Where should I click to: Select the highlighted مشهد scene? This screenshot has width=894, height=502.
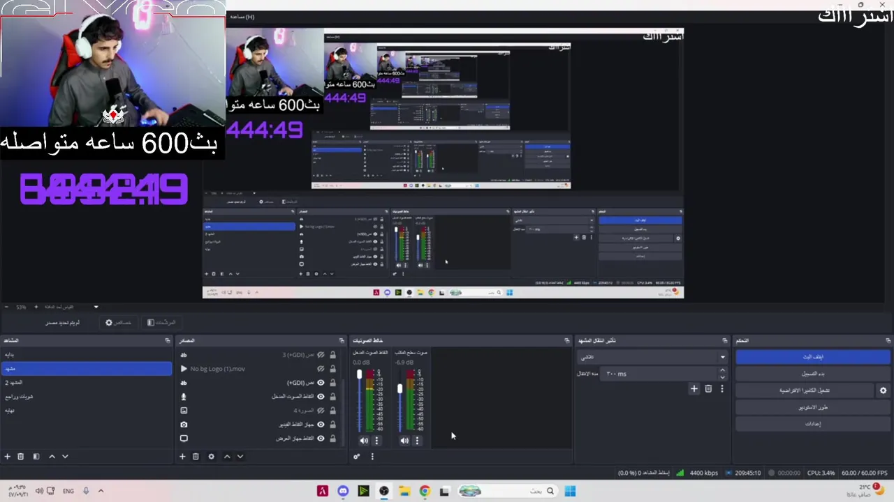pyautogui.click(x=85, y=369)
